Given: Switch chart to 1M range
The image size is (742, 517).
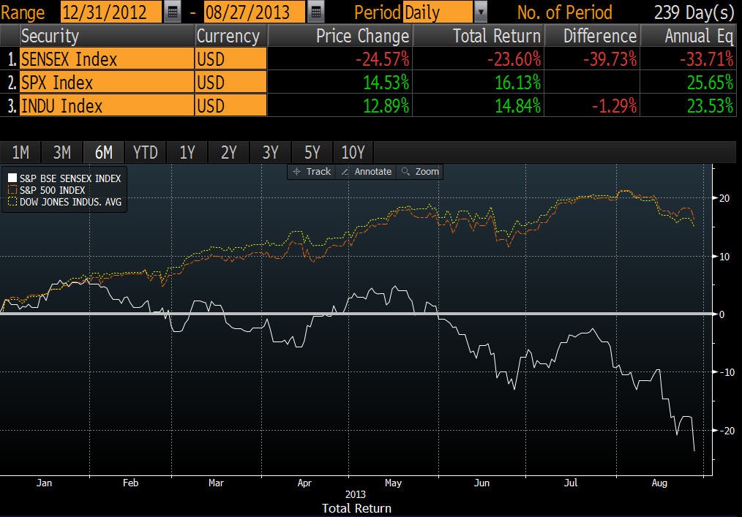Looking at the screenshot, I should [x=20, y=152].
